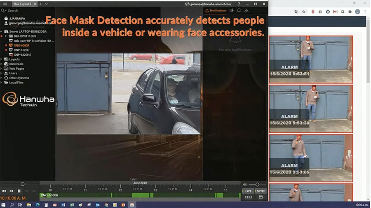Select the XNP-6120H camera
Viewport: 371px width, 208px height.
tap(23, 50)
